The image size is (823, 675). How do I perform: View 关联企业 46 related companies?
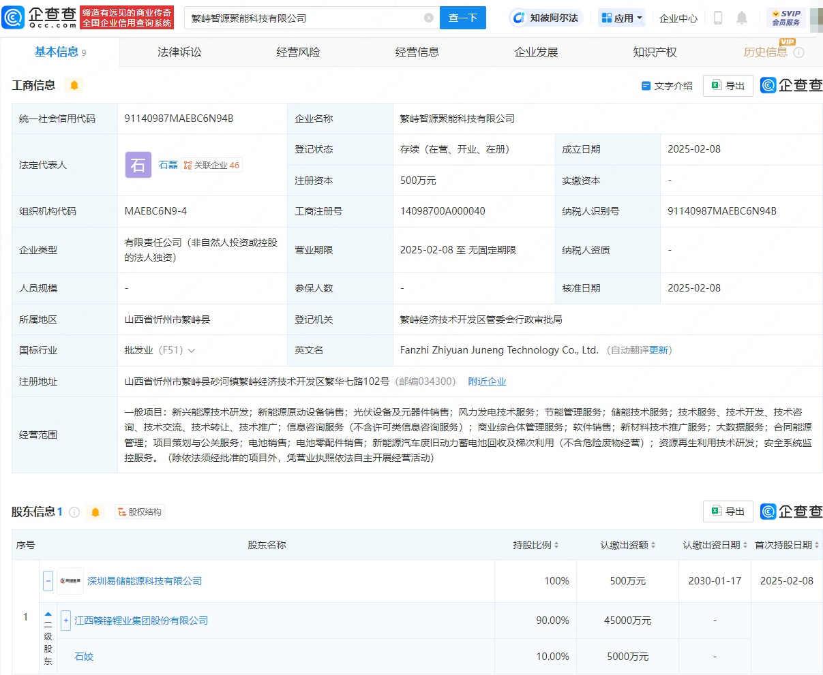211,165
